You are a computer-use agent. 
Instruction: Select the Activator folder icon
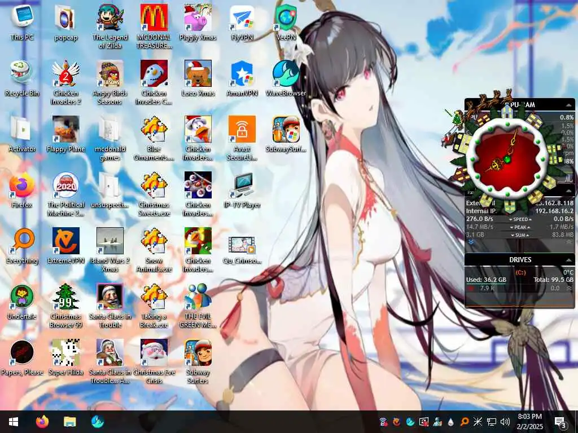pos(22,134)
